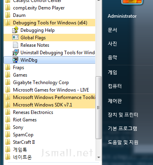Click the folder icon next to Fraps
This screenshot has height=165, width=153.
(x=7, y=68)
